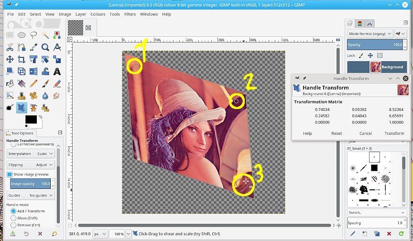
Task: Click the layer Opacity slider
Action: 375,44
